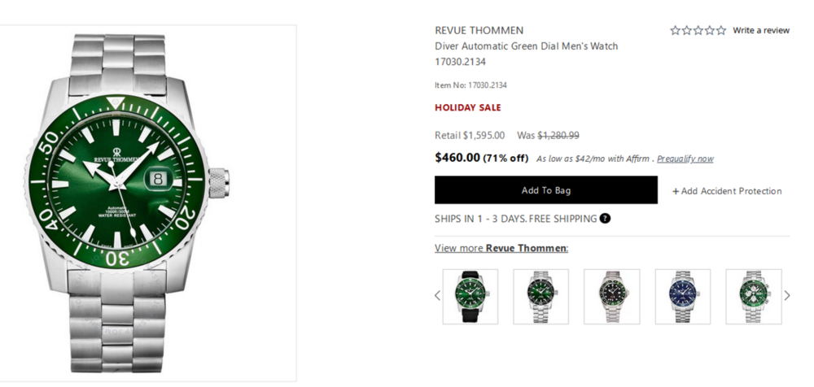
Task: Open the free shipping help icon
Action: tap(605, 218)
